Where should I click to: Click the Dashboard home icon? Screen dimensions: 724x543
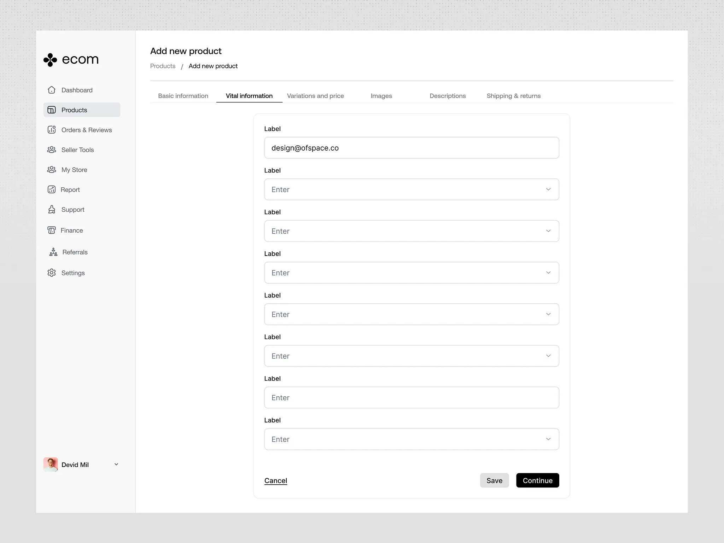[x=52, y=90]
